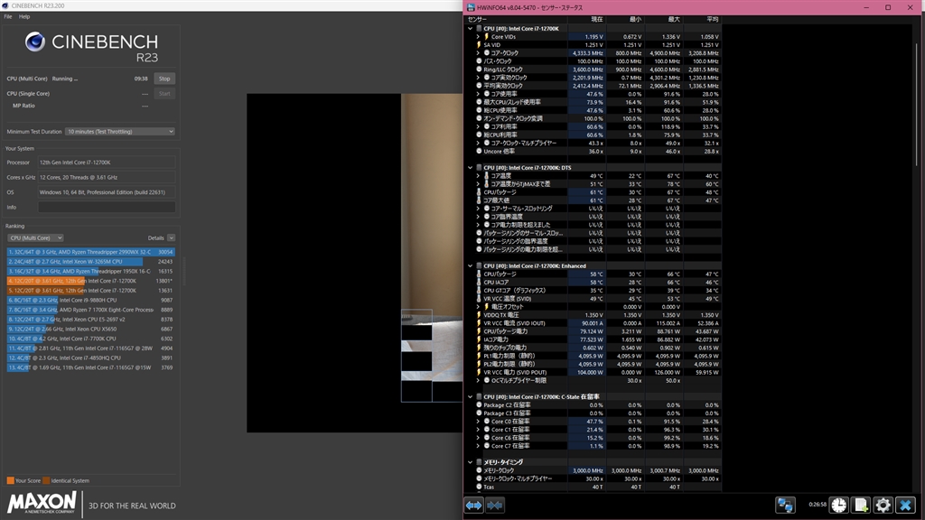Select ranking row 4 with score 13801
Image resolution: width=925 pixels, height=520 pixels.
[x=91, y=281]
